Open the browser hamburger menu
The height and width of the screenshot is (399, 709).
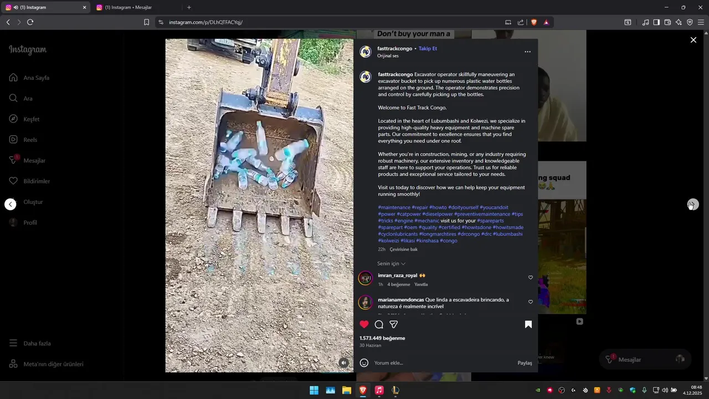(x=701, y=22)
